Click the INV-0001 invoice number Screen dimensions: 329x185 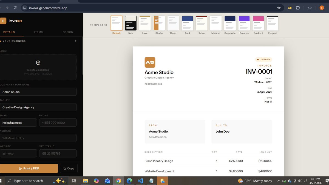pyautogui.click(x=259, y=72)
